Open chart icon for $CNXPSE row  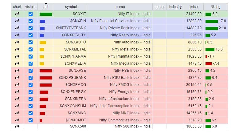tap(17, 71)
